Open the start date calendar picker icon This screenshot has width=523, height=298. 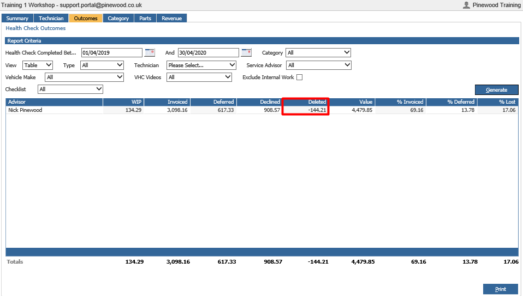pos(150,52)
